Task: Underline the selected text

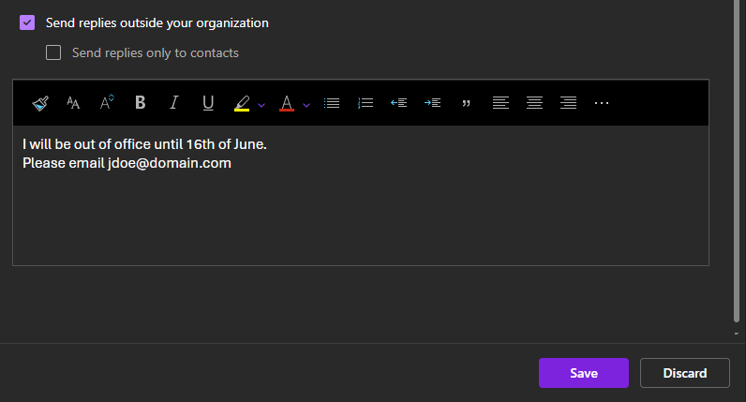Action: [208, 103]
